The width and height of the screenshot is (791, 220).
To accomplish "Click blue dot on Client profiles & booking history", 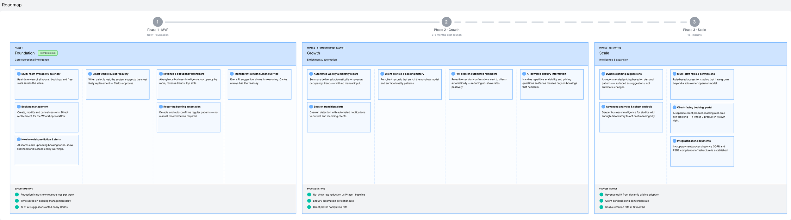I will click(x=382, y=74).
